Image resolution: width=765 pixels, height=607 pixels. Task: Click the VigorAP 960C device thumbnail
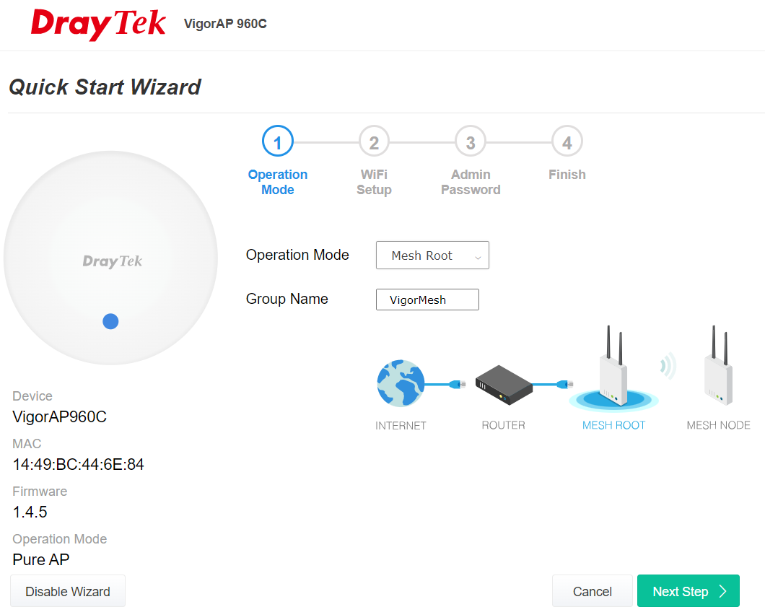point(110,258)
